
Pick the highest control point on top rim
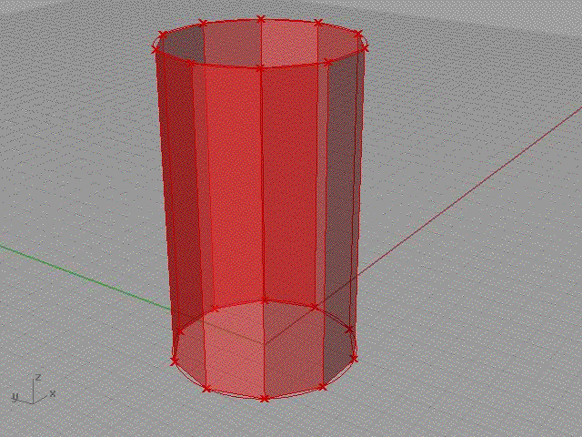click(261, 19)
